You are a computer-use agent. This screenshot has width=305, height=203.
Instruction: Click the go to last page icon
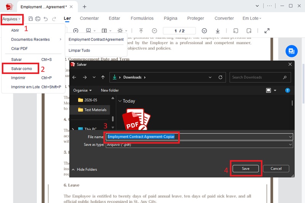pyautogui.click(x=218, y=31)
